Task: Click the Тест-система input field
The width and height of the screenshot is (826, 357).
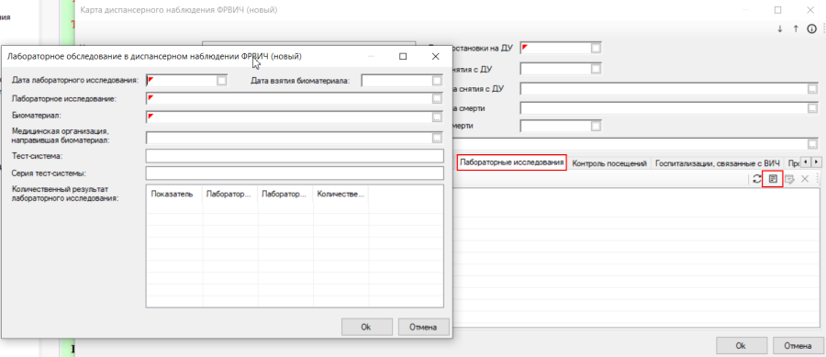Action: [295, 156]
